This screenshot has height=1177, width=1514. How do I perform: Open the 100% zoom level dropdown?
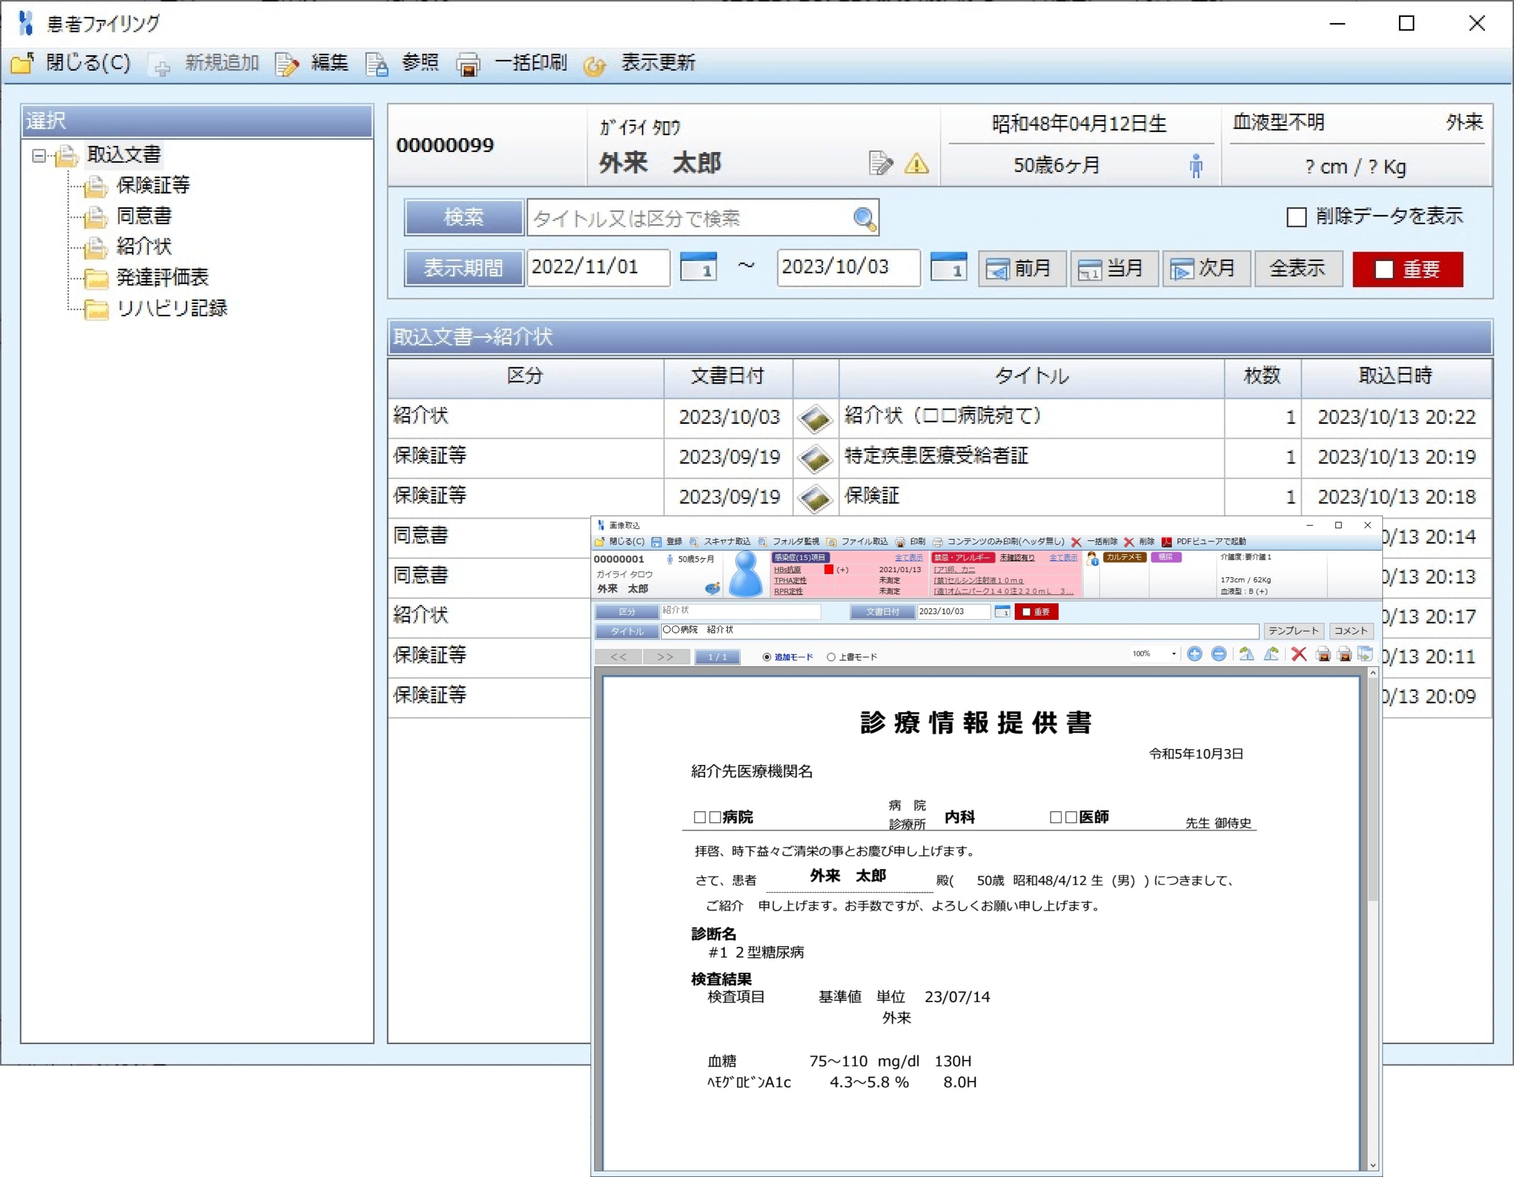pyautogui.click(x=1172, y=654)
